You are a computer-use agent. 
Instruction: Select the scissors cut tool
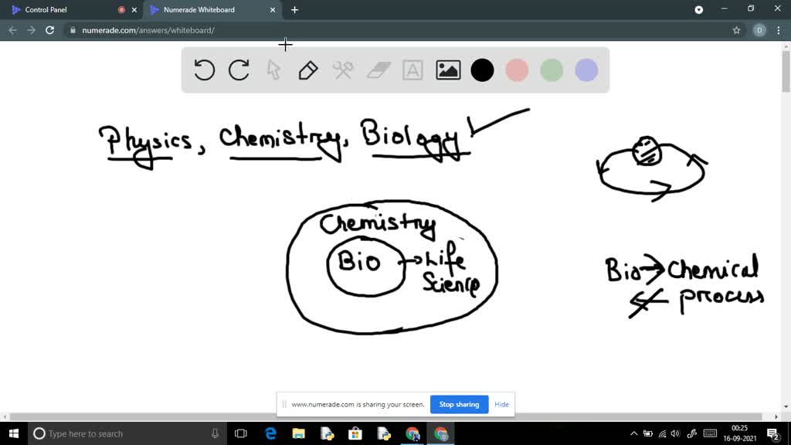342,70
